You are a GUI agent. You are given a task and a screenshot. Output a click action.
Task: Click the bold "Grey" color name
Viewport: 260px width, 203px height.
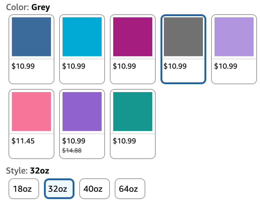coord(41,7)
